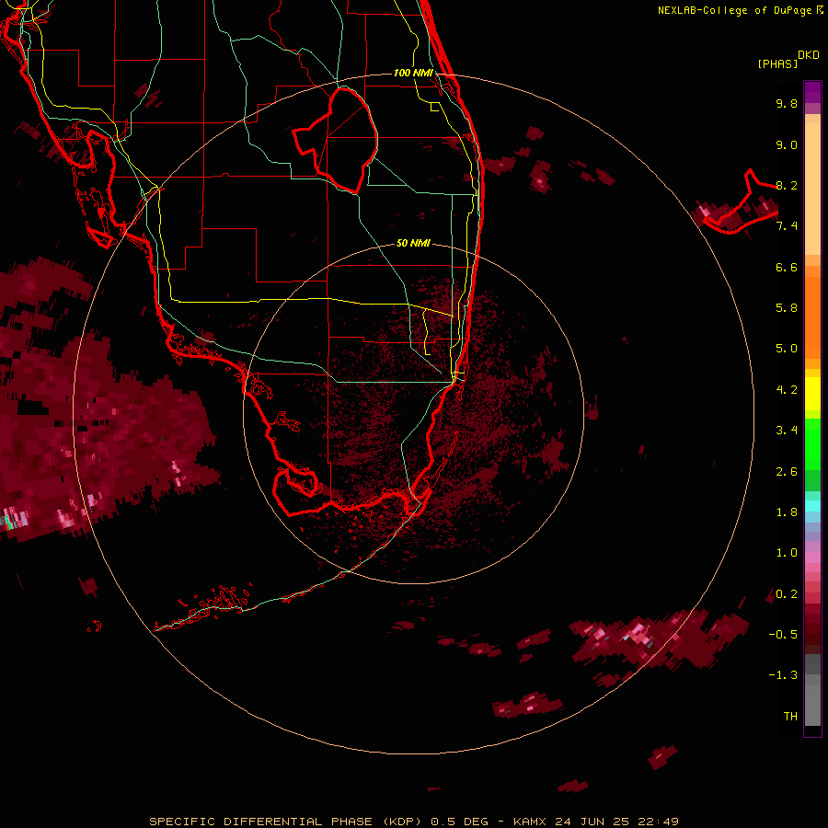This screenshot has width=828, height=828.
Task: Click the TH threshold label on scale
Action: (790, 717)
